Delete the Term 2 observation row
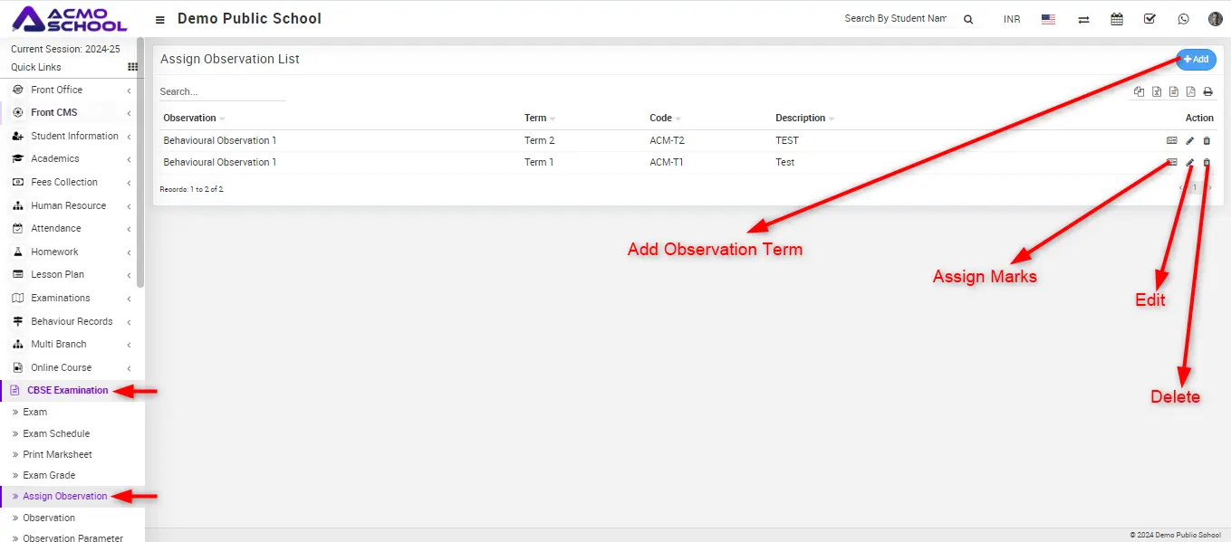 point(1207,141)
